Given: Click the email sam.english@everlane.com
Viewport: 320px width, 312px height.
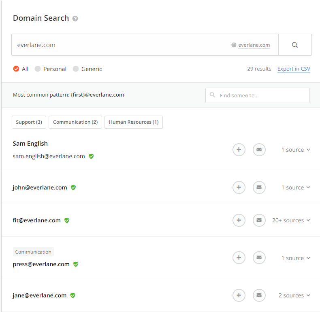Looking at the screenshot, I should coord(49,156).
